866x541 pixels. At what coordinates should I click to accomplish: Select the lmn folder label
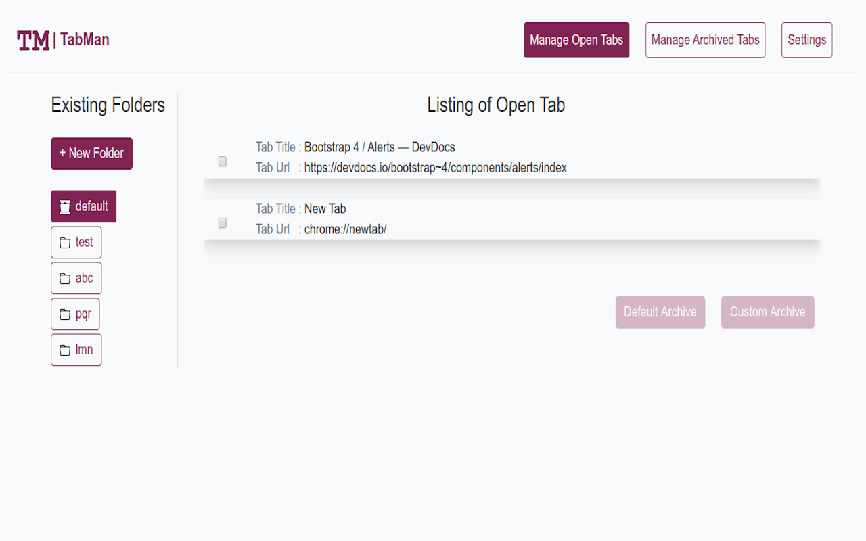tap(84, 350)
